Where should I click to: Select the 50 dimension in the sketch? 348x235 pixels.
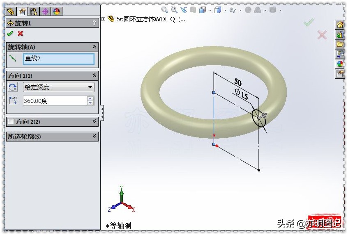pos(238,82)
